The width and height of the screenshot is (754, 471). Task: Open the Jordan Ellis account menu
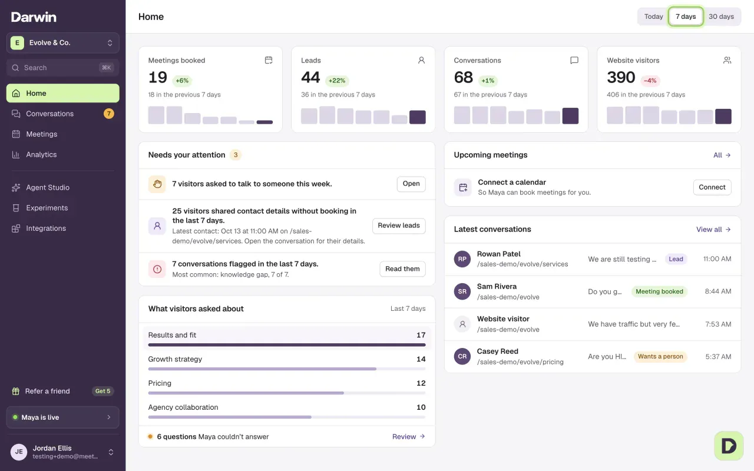[x=63, y=452]
